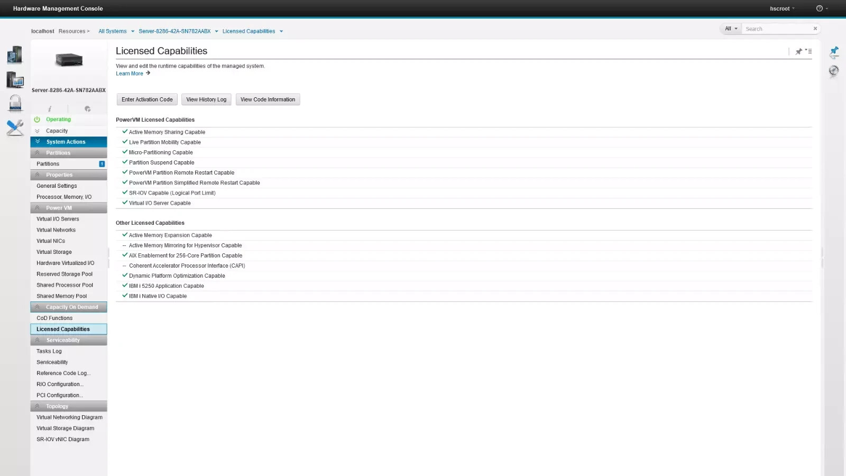The width and height of the screenshot is (846, 476).
Task: Clear the search field with the X
Action: click(815, 29)
